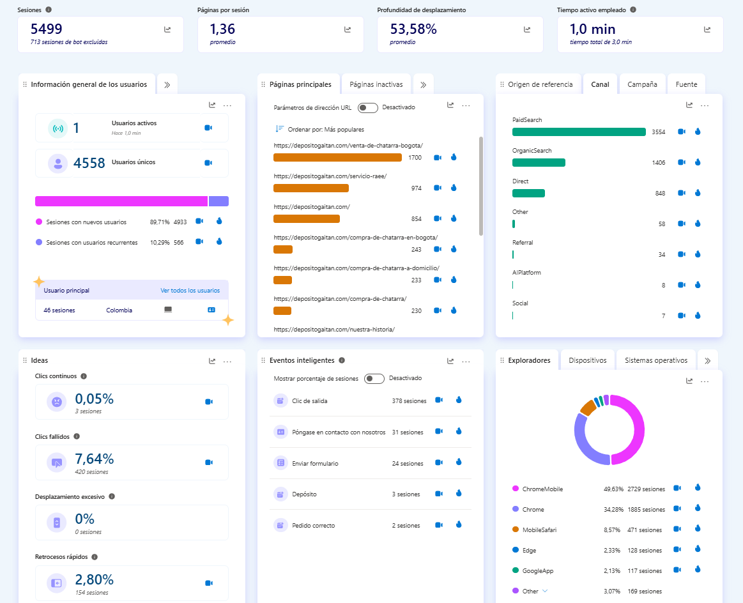View recordings for Clics fallidos
Screen dimensions: 743x603
click(x=208, y=462)
